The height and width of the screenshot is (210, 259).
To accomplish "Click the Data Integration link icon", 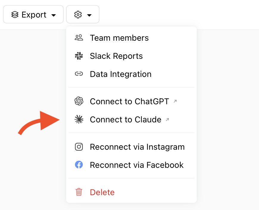I will [x=79, y=74].
